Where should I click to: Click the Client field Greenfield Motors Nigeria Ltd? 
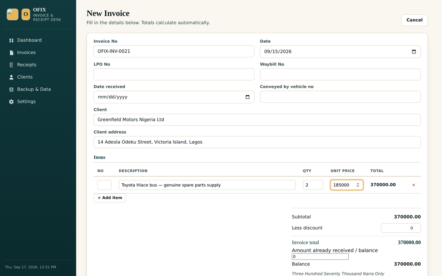tap(257, 120)
